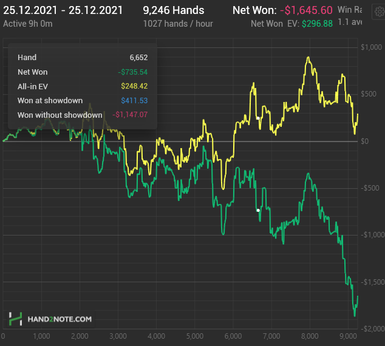Image resolution: width=385 pixels, height=346 pixels.
Task: Click the All-in EV label in tooltip
Action: pos(33,87)
